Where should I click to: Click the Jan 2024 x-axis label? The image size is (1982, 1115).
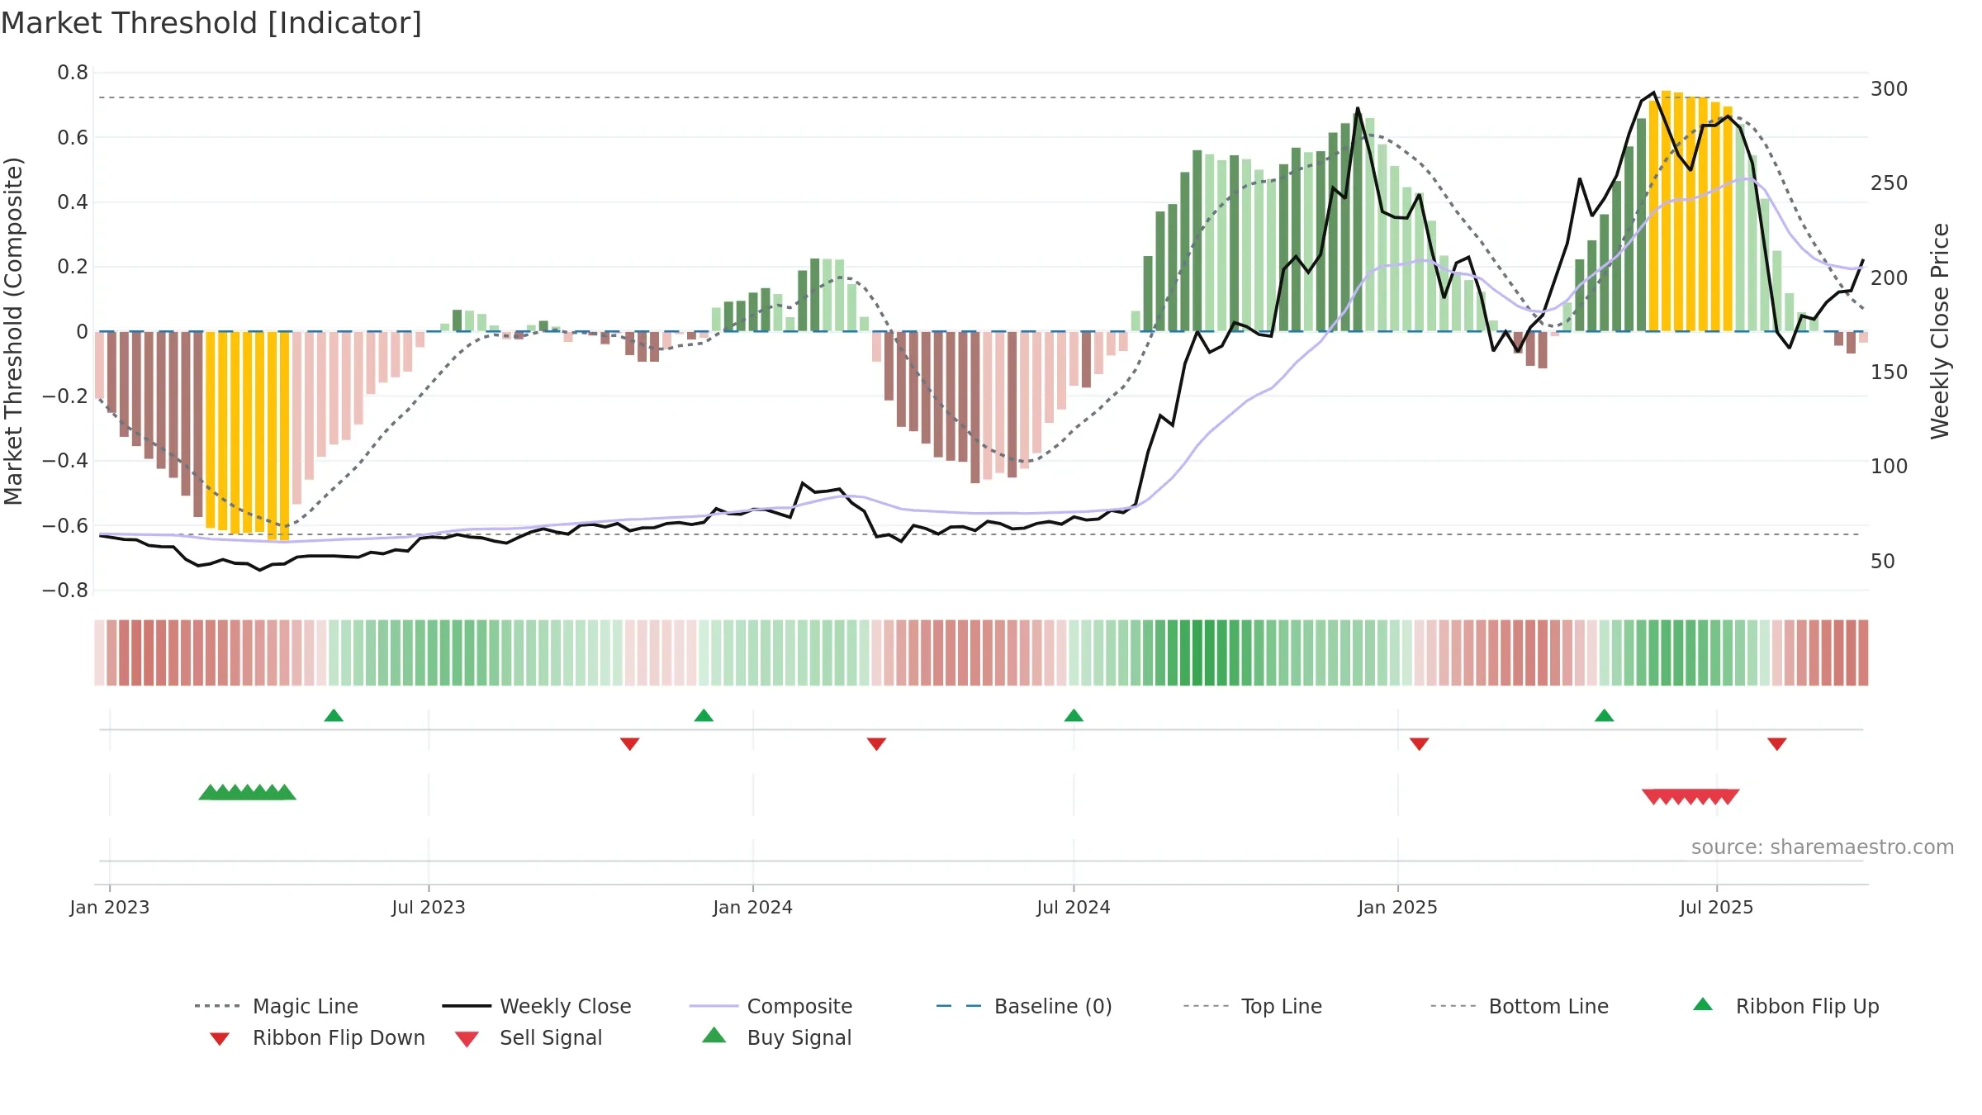[753, 907]
